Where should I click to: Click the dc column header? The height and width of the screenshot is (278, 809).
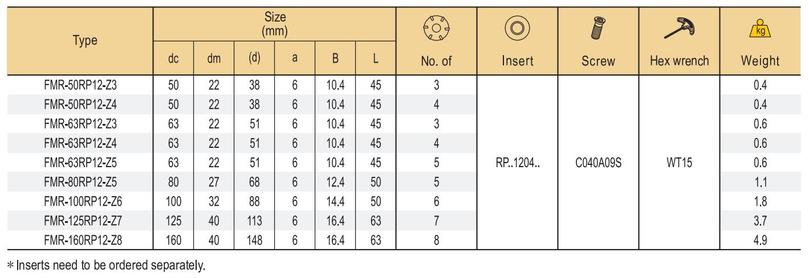173,59
